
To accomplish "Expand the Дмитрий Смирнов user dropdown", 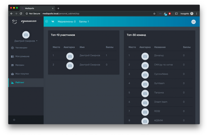I will 26,41.
